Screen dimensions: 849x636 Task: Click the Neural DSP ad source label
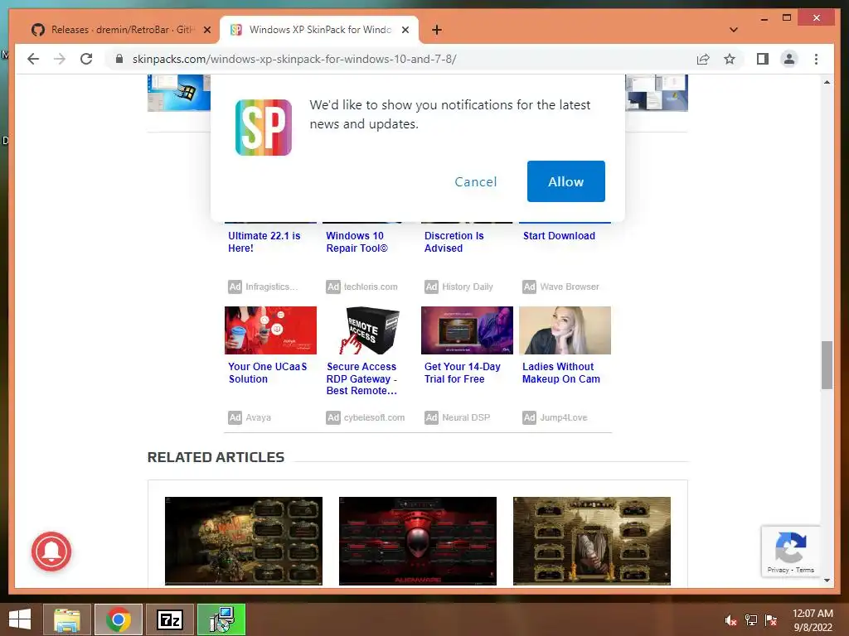pyautogui.click(x=466, y=417)
